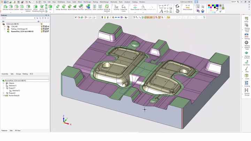Click the Stitch tool icon
Screen dimensions: 251x141
[94, 7]
